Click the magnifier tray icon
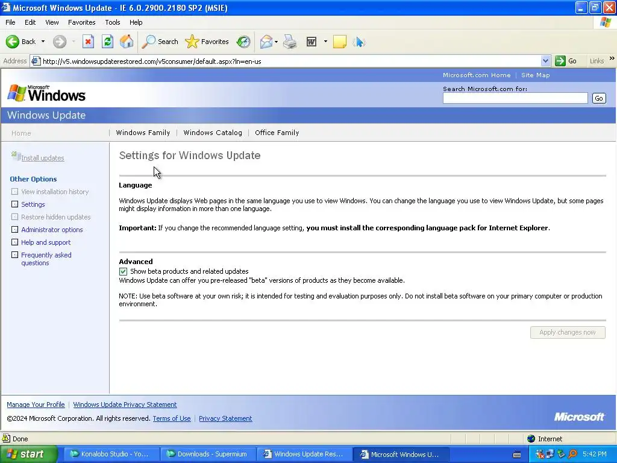617x463 pixels. (572, 455)
